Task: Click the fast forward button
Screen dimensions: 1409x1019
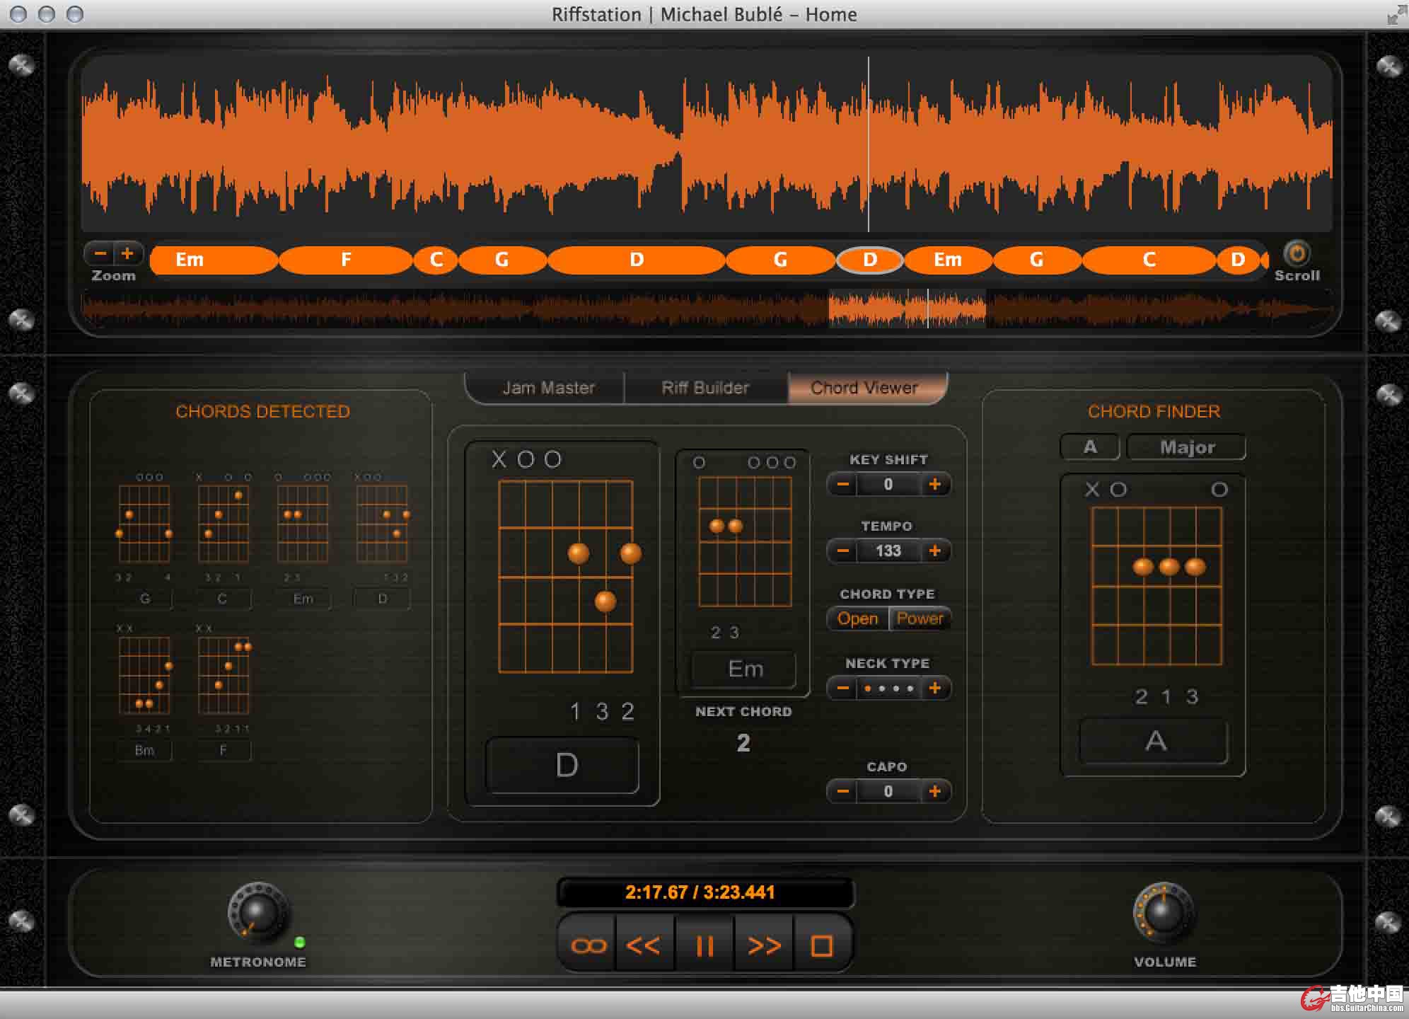Action: coord(764,945)
